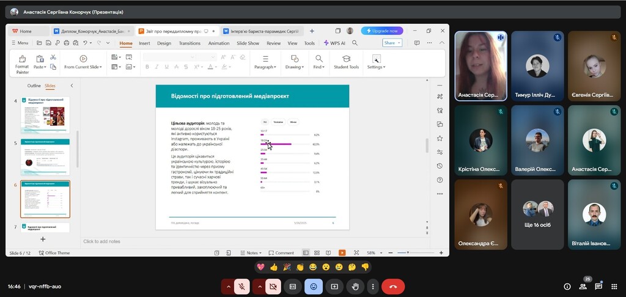626x297 pixels.
Task: Select slide 5 thumbnail in panel
Action: click(45, 157)
